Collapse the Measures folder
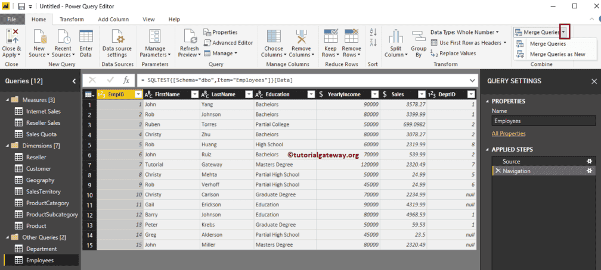601x270 pixels. 8,100
